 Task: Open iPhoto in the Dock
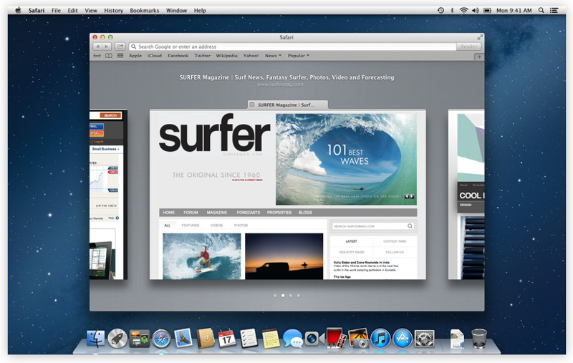[359, 339]
